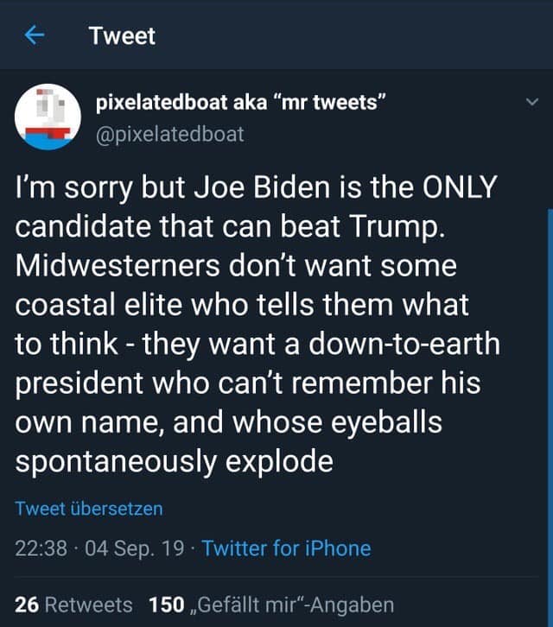
Task: Click the @pixelatedboat handle
Action: pyautogui.click(x=169, y=134)
